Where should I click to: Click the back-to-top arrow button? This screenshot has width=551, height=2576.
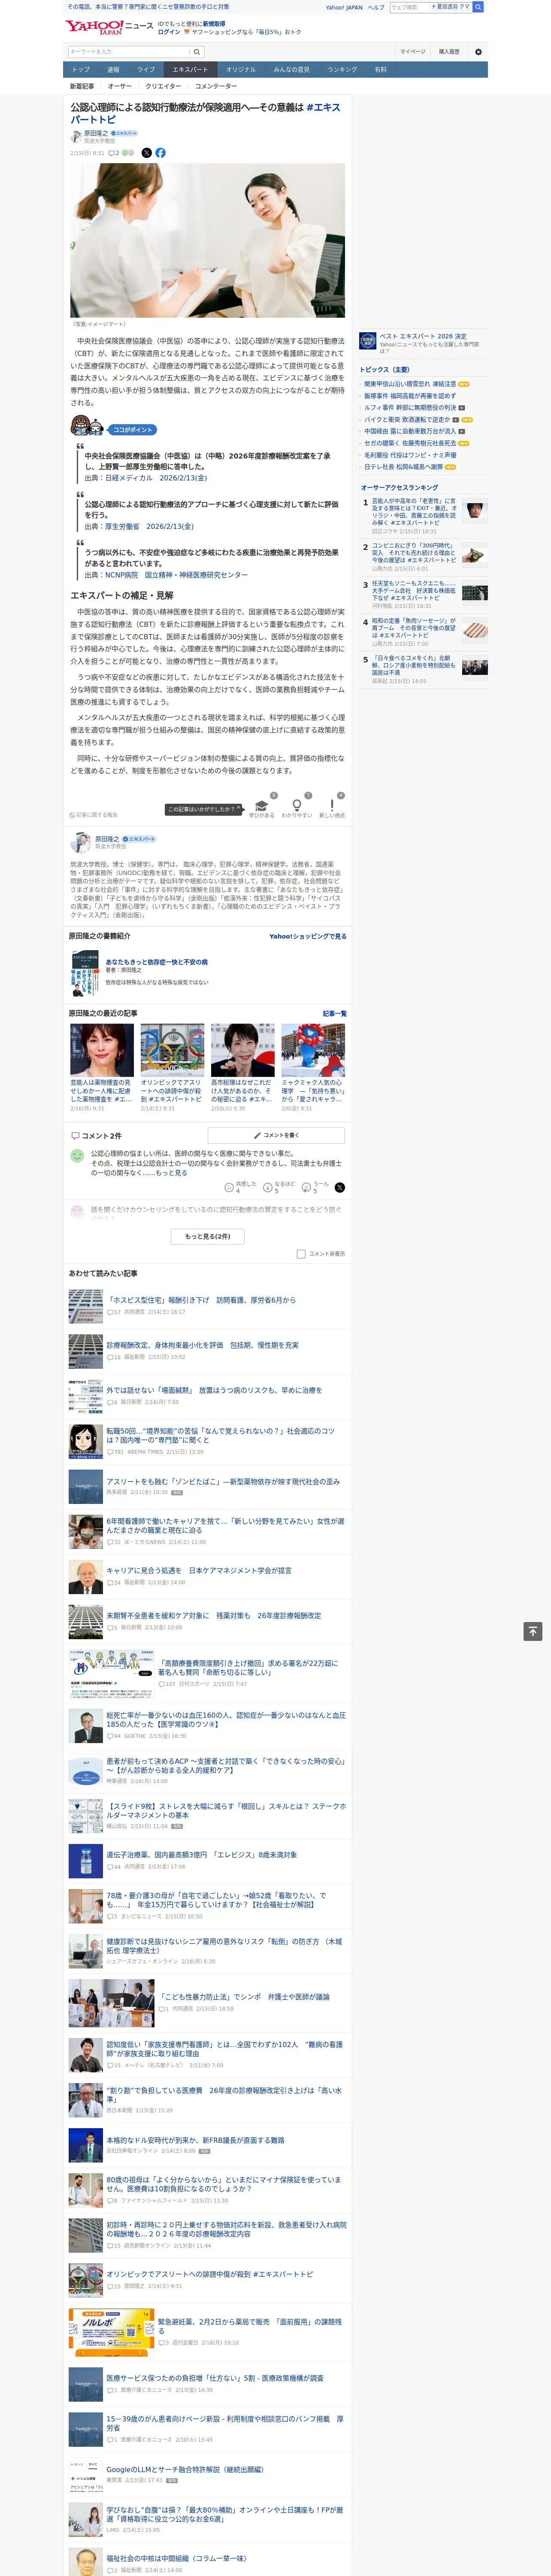(533, 1631)
